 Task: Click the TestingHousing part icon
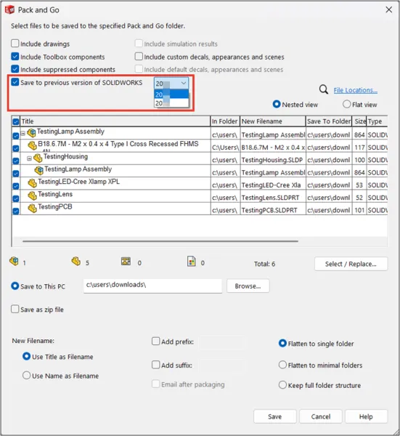[38, 158]
